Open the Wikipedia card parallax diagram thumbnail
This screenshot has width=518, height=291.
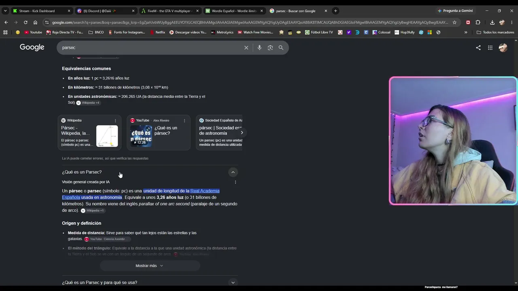pos(107,136)
